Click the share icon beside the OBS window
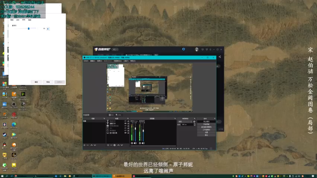Screen dimensions: 317x178 pyautogui.click(x=220, y=57)
